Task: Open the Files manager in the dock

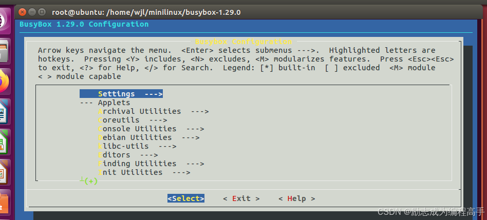Action: (4, 50)
